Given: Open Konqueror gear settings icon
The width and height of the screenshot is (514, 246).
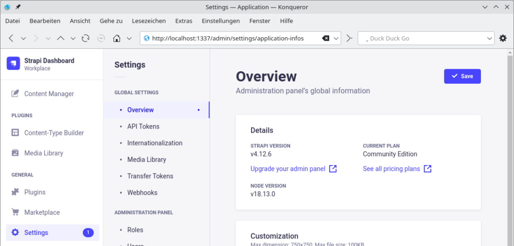Looking at the screenshot, I should 503,38.
